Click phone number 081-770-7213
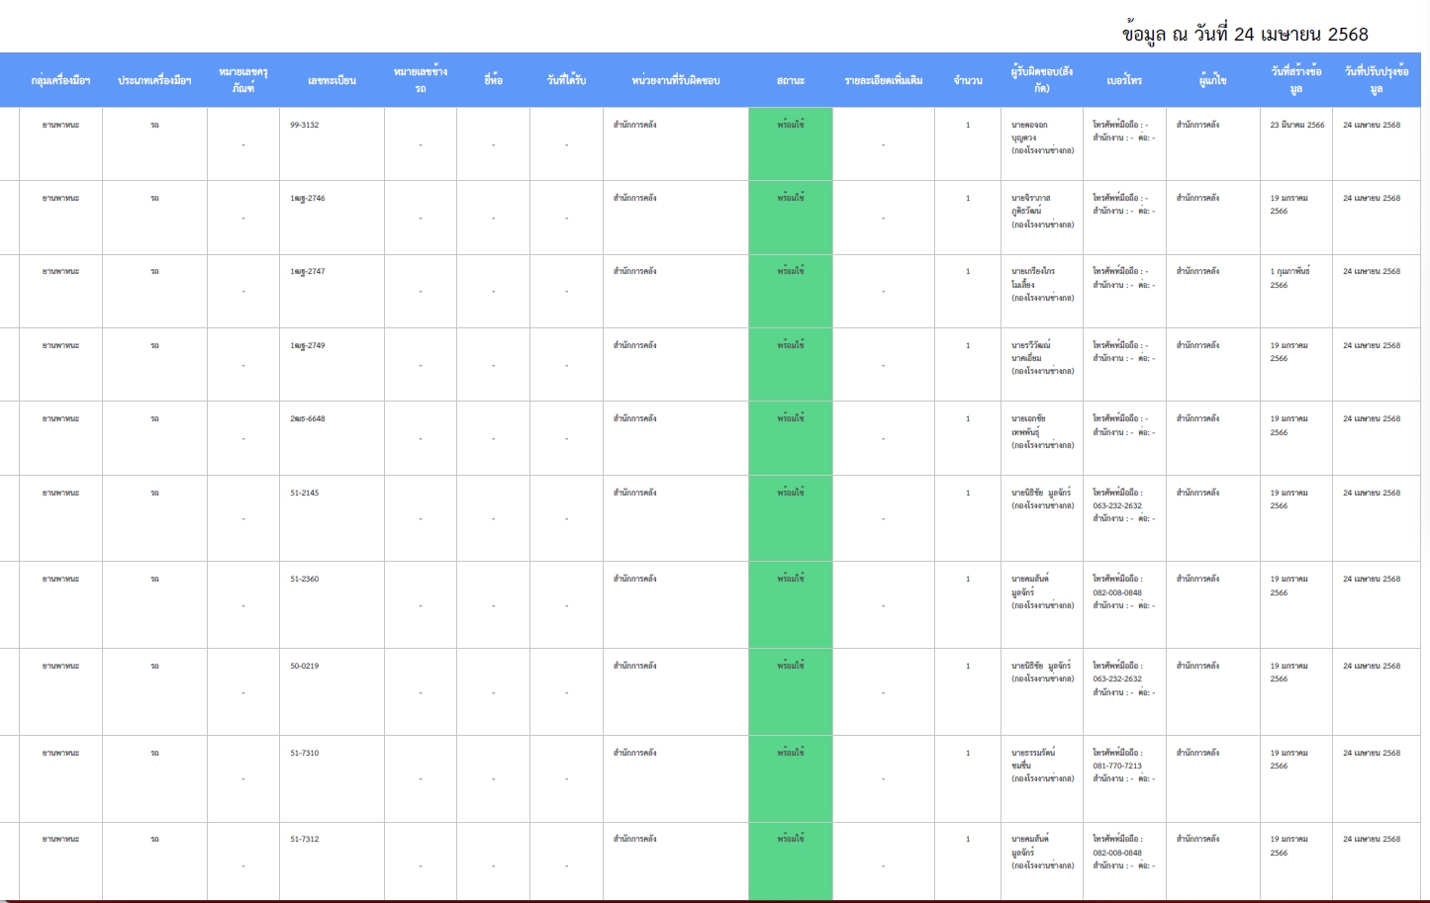1430x903 pixels. pyautogui.click(x=1117, y=766)
